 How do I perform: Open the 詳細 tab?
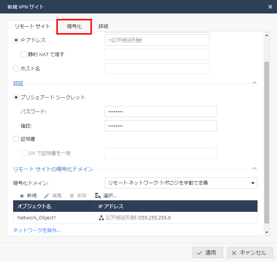click(103, 27)
